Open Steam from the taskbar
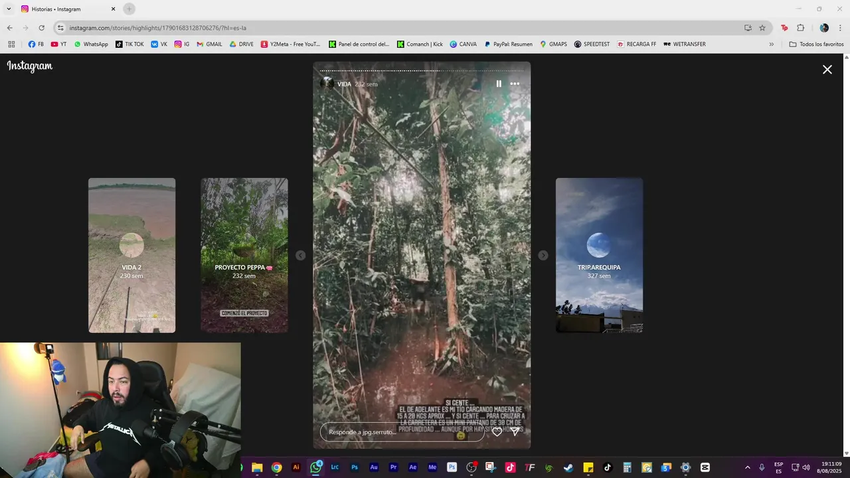This screenshot has height=478, width=850. [568, 467]
